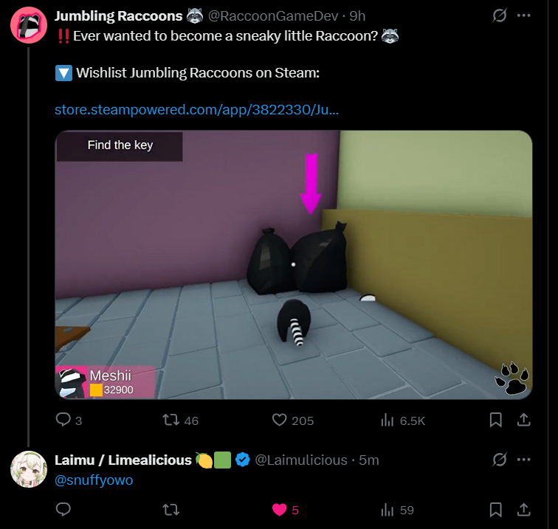Share the Jumbling Raccoons post
558x529 pixels.
click(x=523, y=420)
